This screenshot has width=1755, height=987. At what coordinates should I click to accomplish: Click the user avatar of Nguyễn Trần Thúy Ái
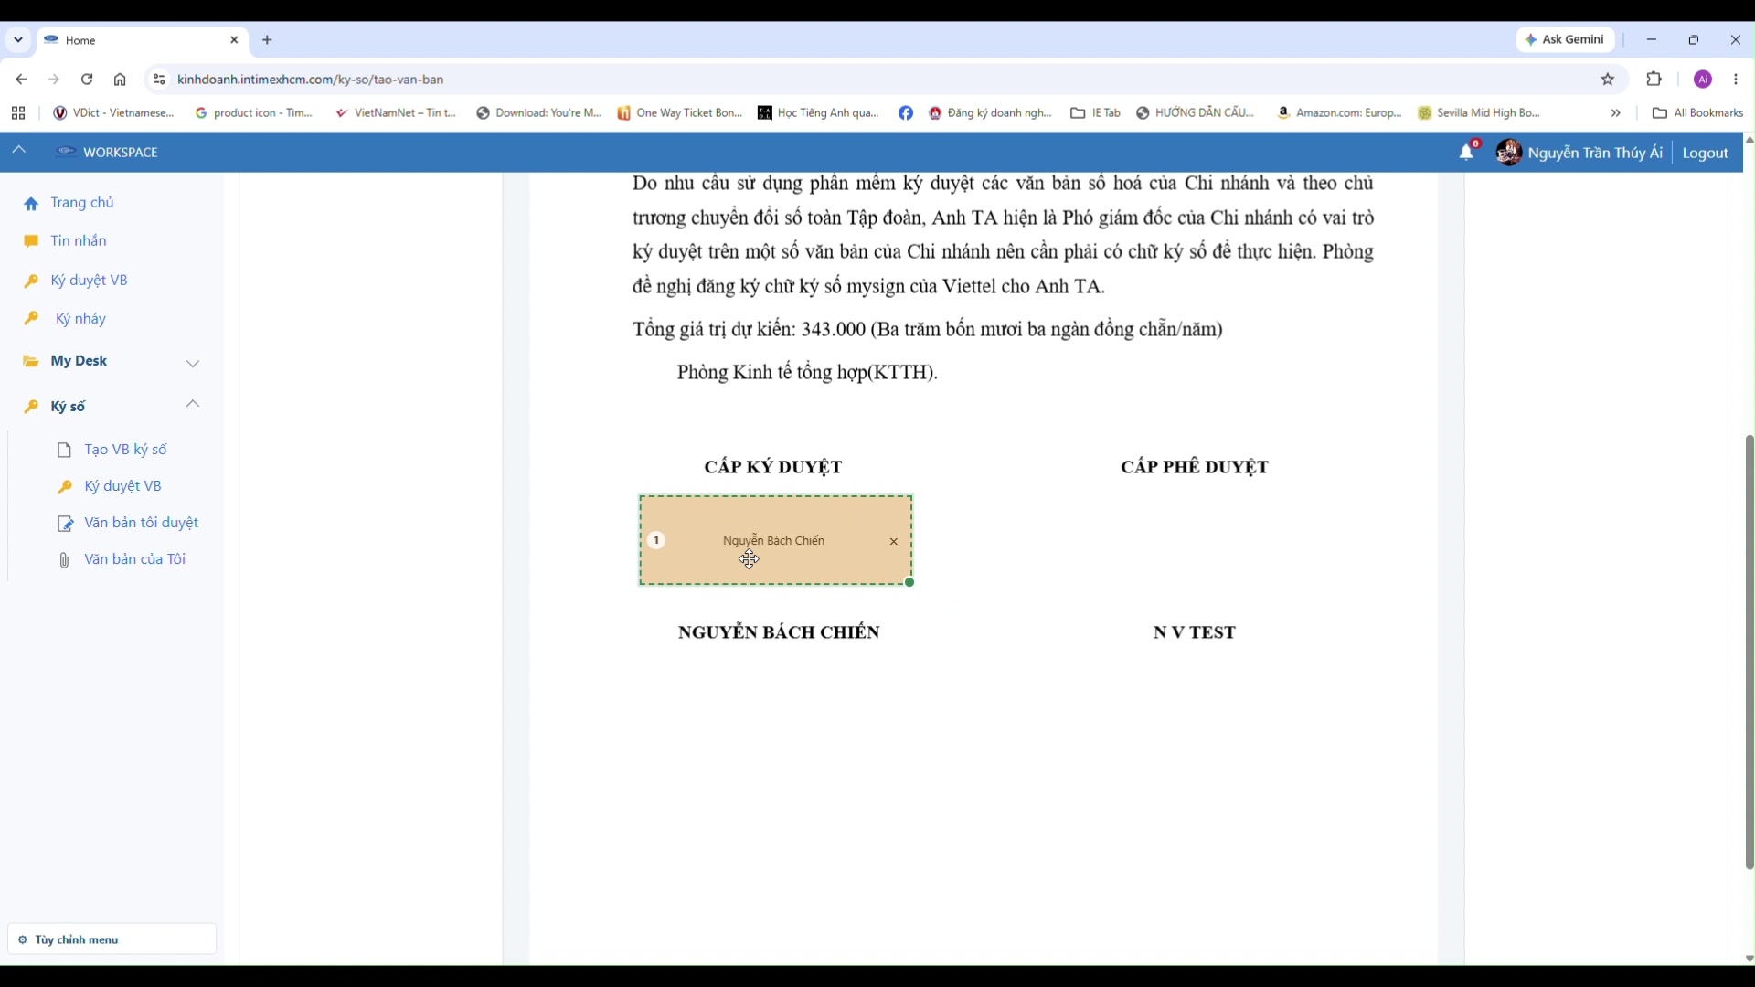point(1508,153)
